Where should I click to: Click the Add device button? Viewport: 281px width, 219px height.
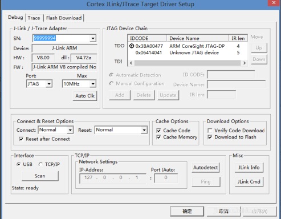click(x=120, y=95)
